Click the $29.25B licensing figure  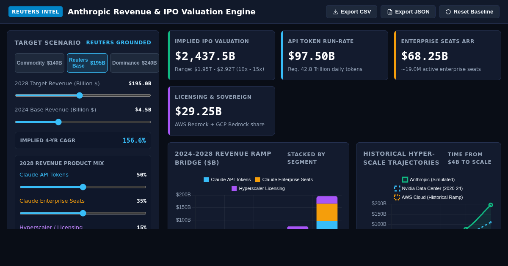point(198,111)
